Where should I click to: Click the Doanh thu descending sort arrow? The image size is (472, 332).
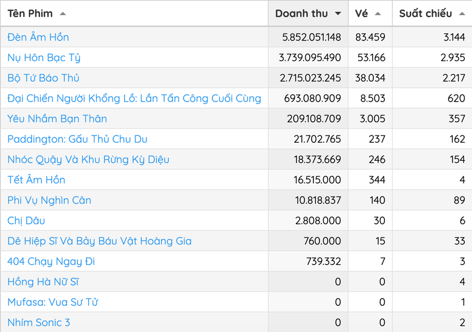click(338, 13)
